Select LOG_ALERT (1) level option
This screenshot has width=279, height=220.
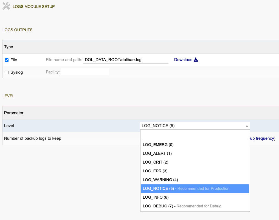[x=157, y=153]
